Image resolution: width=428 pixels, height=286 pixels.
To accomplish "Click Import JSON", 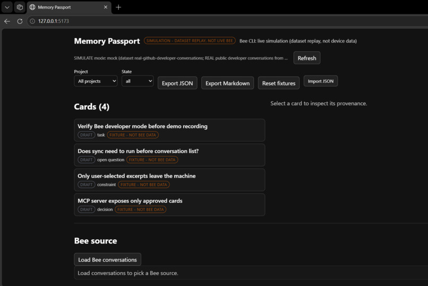I will point(321,81).
